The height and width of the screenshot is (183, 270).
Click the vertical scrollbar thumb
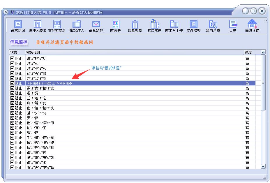263,82
